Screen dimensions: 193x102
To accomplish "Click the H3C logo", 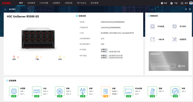I will click(7, 3).
